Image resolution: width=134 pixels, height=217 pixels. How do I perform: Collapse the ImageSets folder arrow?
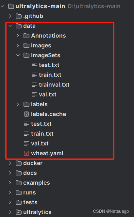click(x=18, y=55)
